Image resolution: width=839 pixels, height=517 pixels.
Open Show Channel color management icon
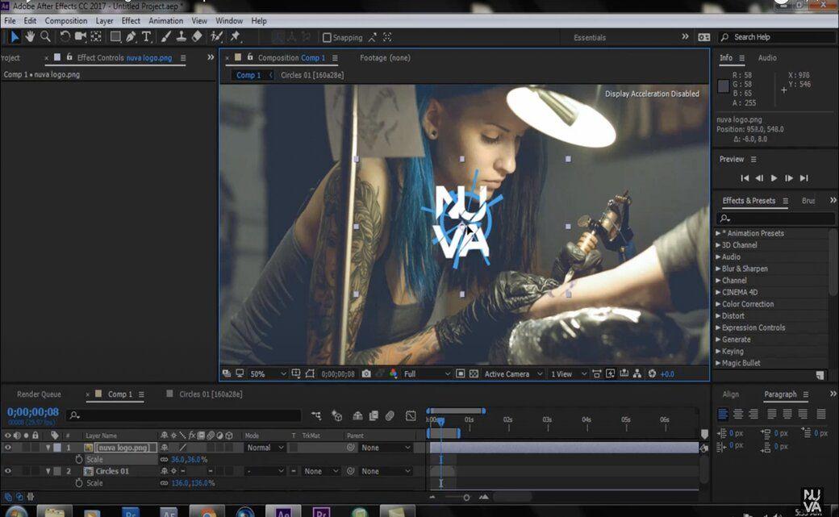click(394, 373)
